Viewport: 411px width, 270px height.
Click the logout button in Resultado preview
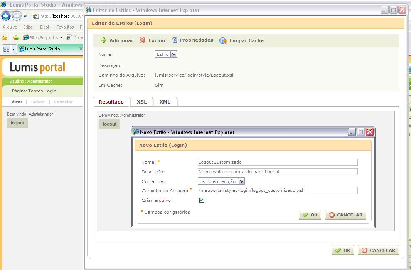pyautogui.click(x=109, y=124)
